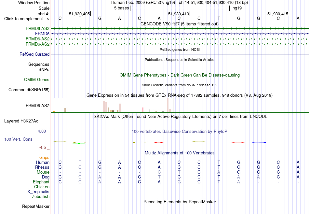Open Short Genetic Variants dbSNP title
309x214 pixels.
(x=180, y=85)
